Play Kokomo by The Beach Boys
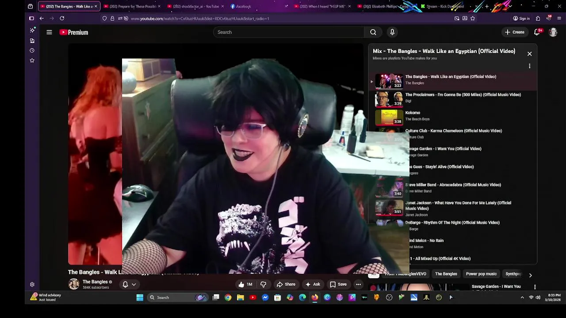 (x=452, y=117)
